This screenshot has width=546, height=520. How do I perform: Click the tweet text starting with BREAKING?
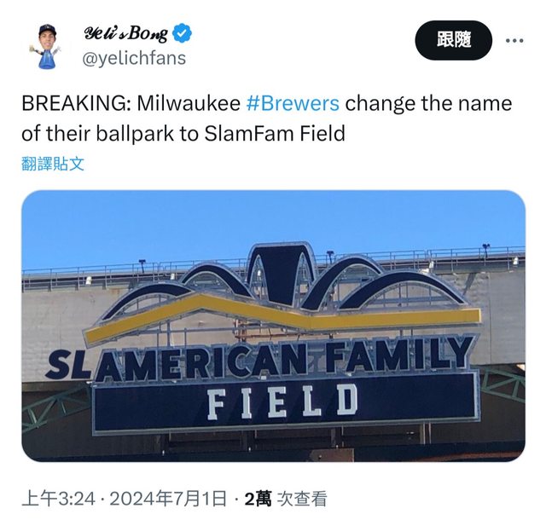click(267, 118)
